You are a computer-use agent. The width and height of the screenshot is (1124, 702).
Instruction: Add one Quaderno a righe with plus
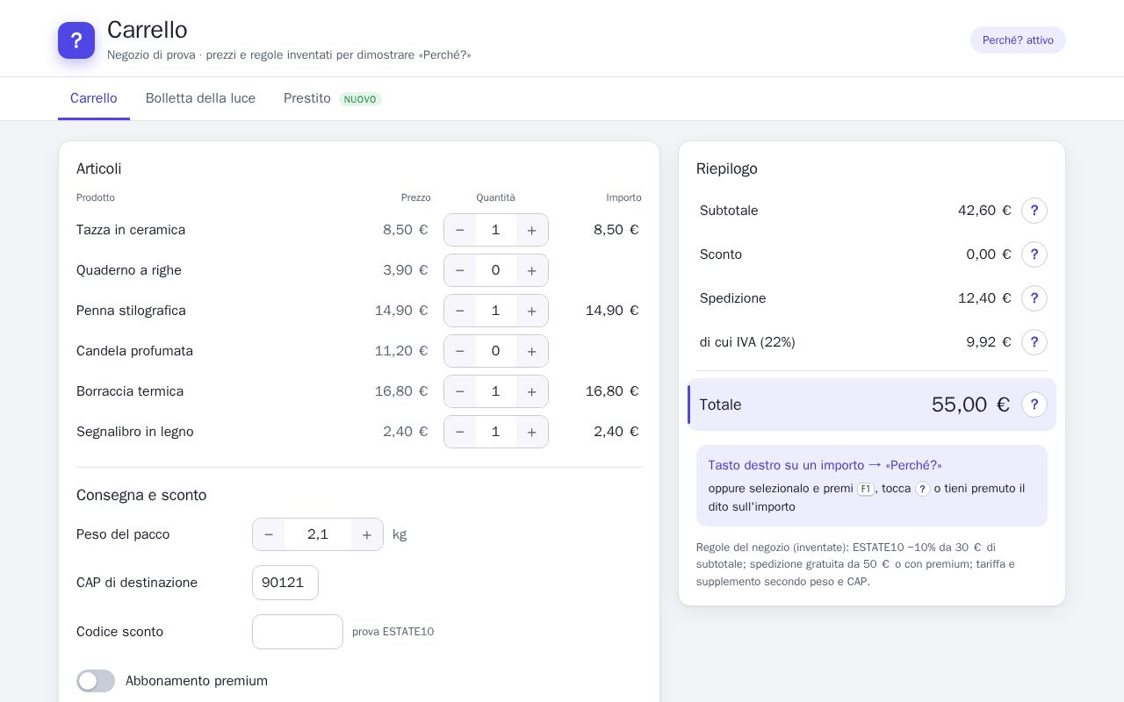coord(531,270)
